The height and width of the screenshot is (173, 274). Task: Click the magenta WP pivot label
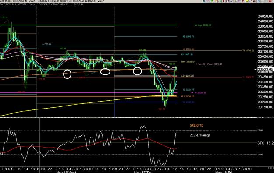tap(199, 93)
